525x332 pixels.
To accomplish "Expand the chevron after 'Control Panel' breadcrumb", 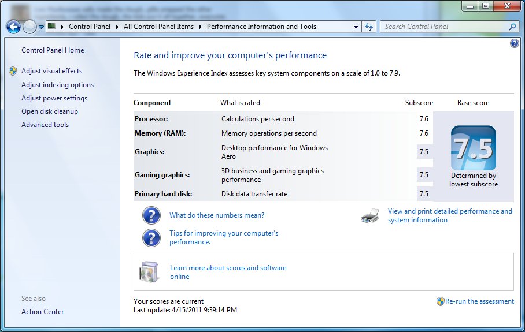I will point(119,27).
